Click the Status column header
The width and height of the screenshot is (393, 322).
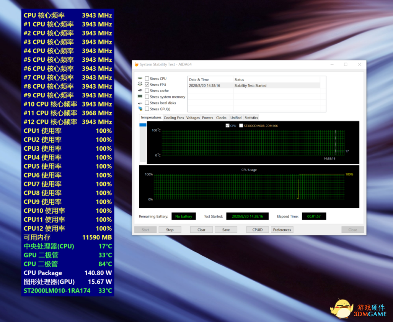[277, 80]
